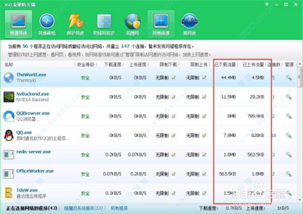
Task: Click the redis-server.exe program icon
Action: tap(9, 155)
